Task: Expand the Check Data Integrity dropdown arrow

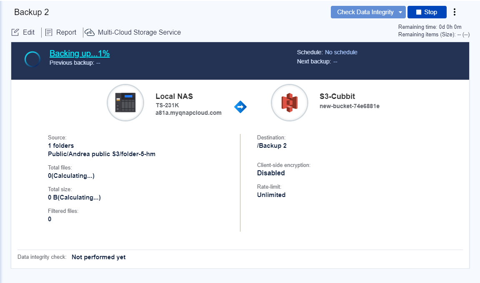Action: pyautogui.click(x=400, y=12)
